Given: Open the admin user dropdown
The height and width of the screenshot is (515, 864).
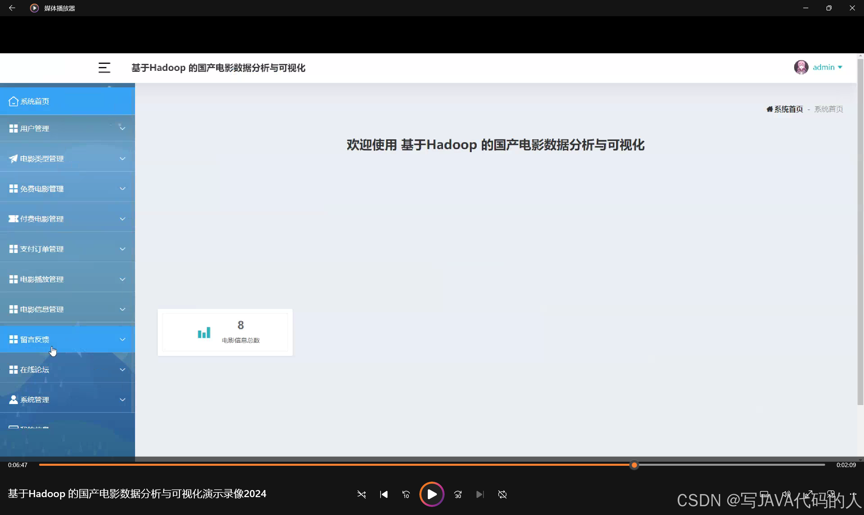Looking at the screenshot, I should point(828,67).
